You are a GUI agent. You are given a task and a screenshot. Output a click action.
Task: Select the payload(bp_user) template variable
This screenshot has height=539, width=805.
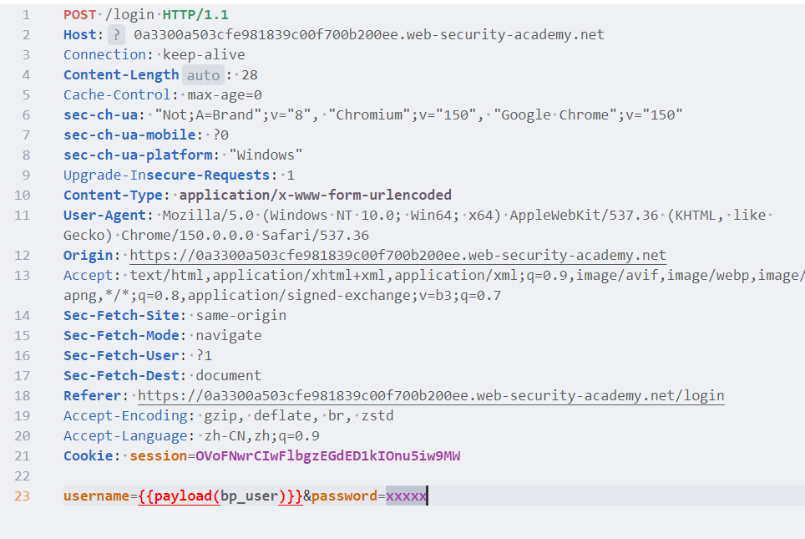220,496
